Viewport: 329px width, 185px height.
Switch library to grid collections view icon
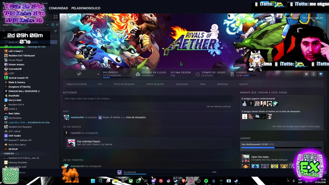pyautogui.click(x=55, y=17)
